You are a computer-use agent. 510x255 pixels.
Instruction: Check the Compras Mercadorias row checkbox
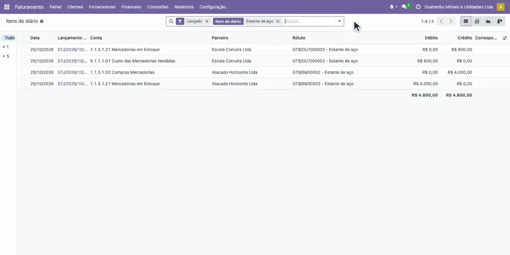(25, 72)
